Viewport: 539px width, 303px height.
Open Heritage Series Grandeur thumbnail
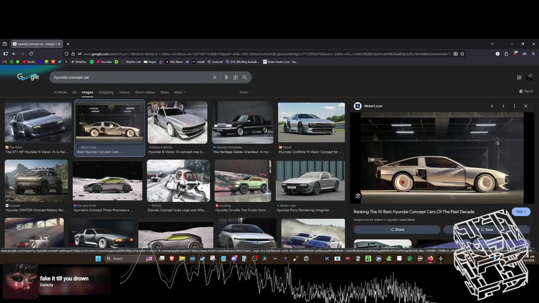(x=243, y=122)
